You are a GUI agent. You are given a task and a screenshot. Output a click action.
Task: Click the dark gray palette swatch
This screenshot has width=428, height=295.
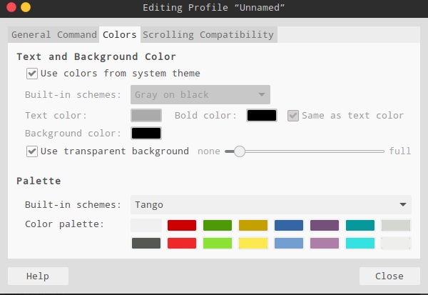(146, 243)
